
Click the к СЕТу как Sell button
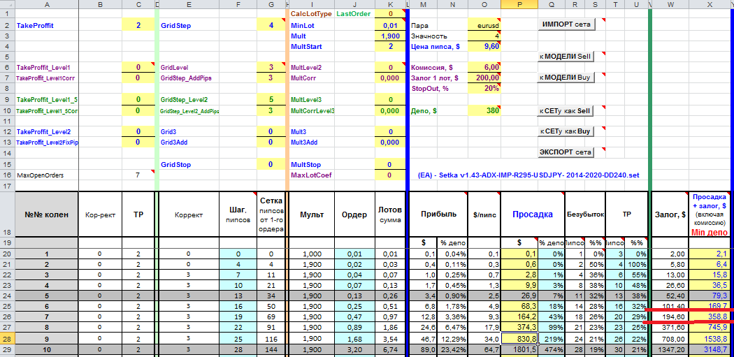pos(566,111)
